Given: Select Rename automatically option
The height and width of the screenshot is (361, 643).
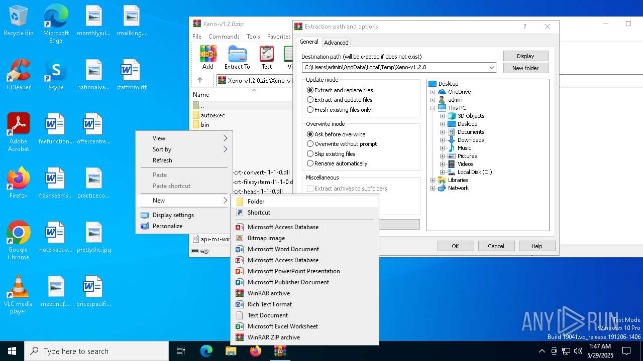Looking at the screenshot, I should pos(337,163).
